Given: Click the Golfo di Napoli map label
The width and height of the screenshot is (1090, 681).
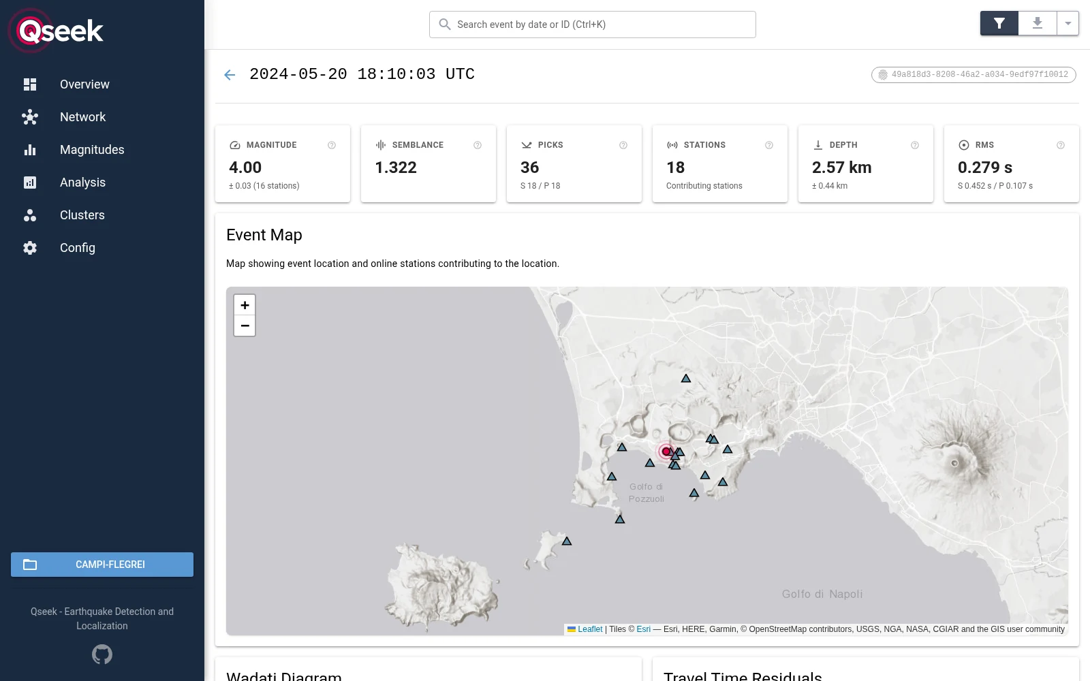Looking at the screenshot, I should (822, 594).
